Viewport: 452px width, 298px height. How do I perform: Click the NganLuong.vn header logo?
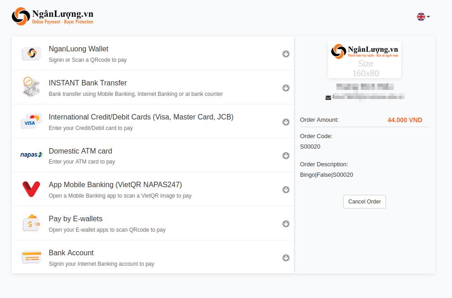[x=52, y=16]
